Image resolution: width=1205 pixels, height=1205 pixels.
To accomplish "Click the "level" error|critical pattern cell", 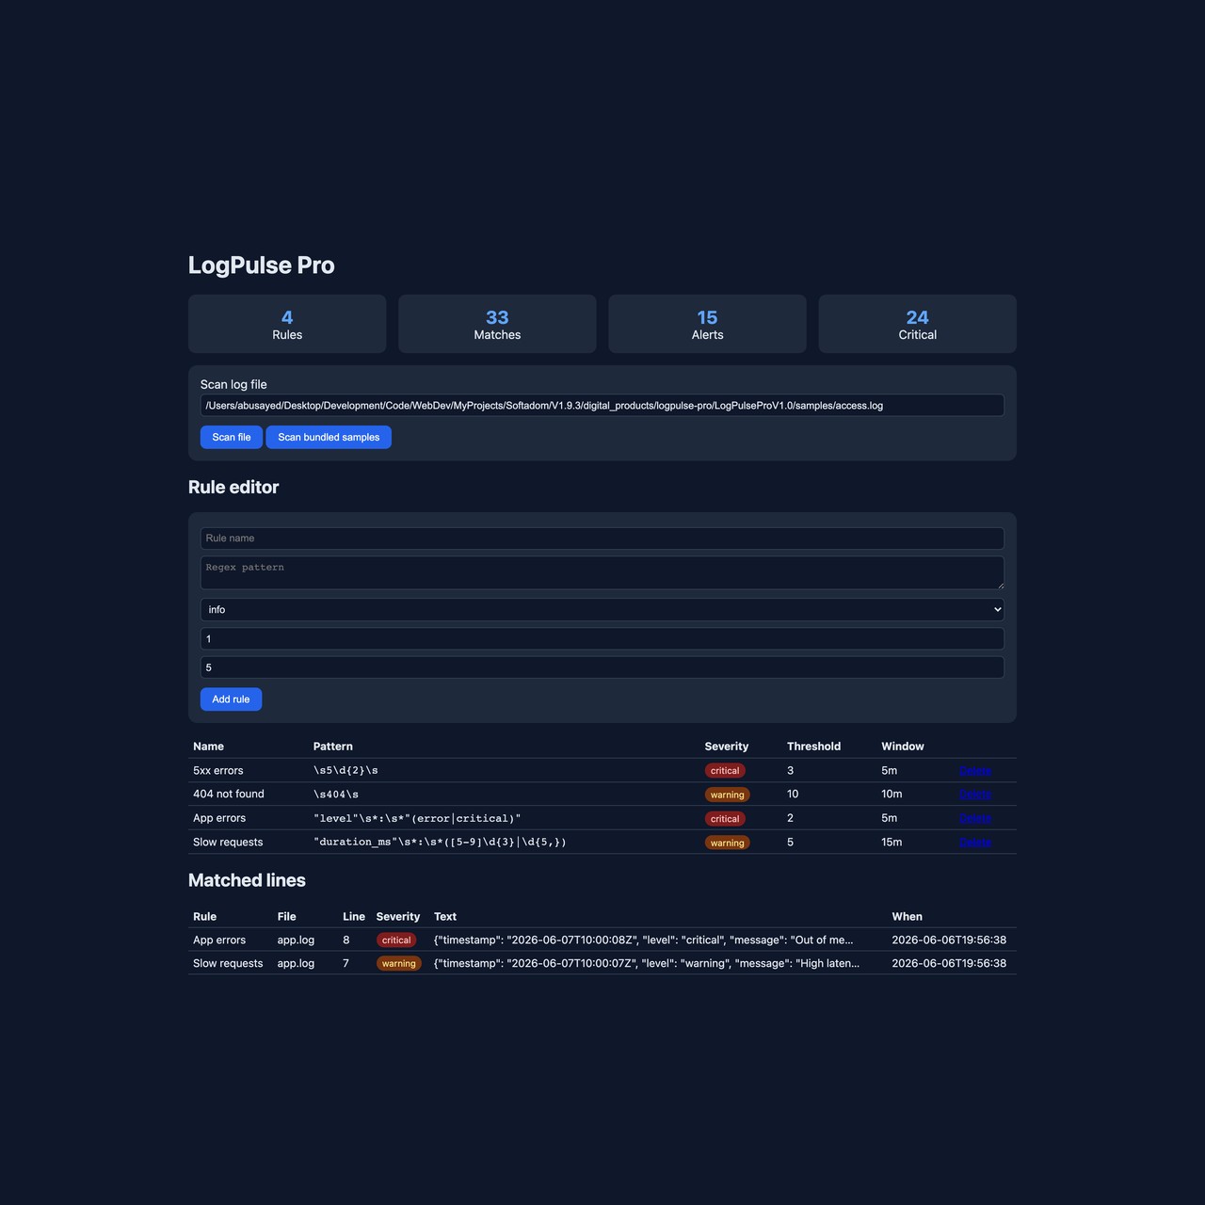I will coord(417,819).
